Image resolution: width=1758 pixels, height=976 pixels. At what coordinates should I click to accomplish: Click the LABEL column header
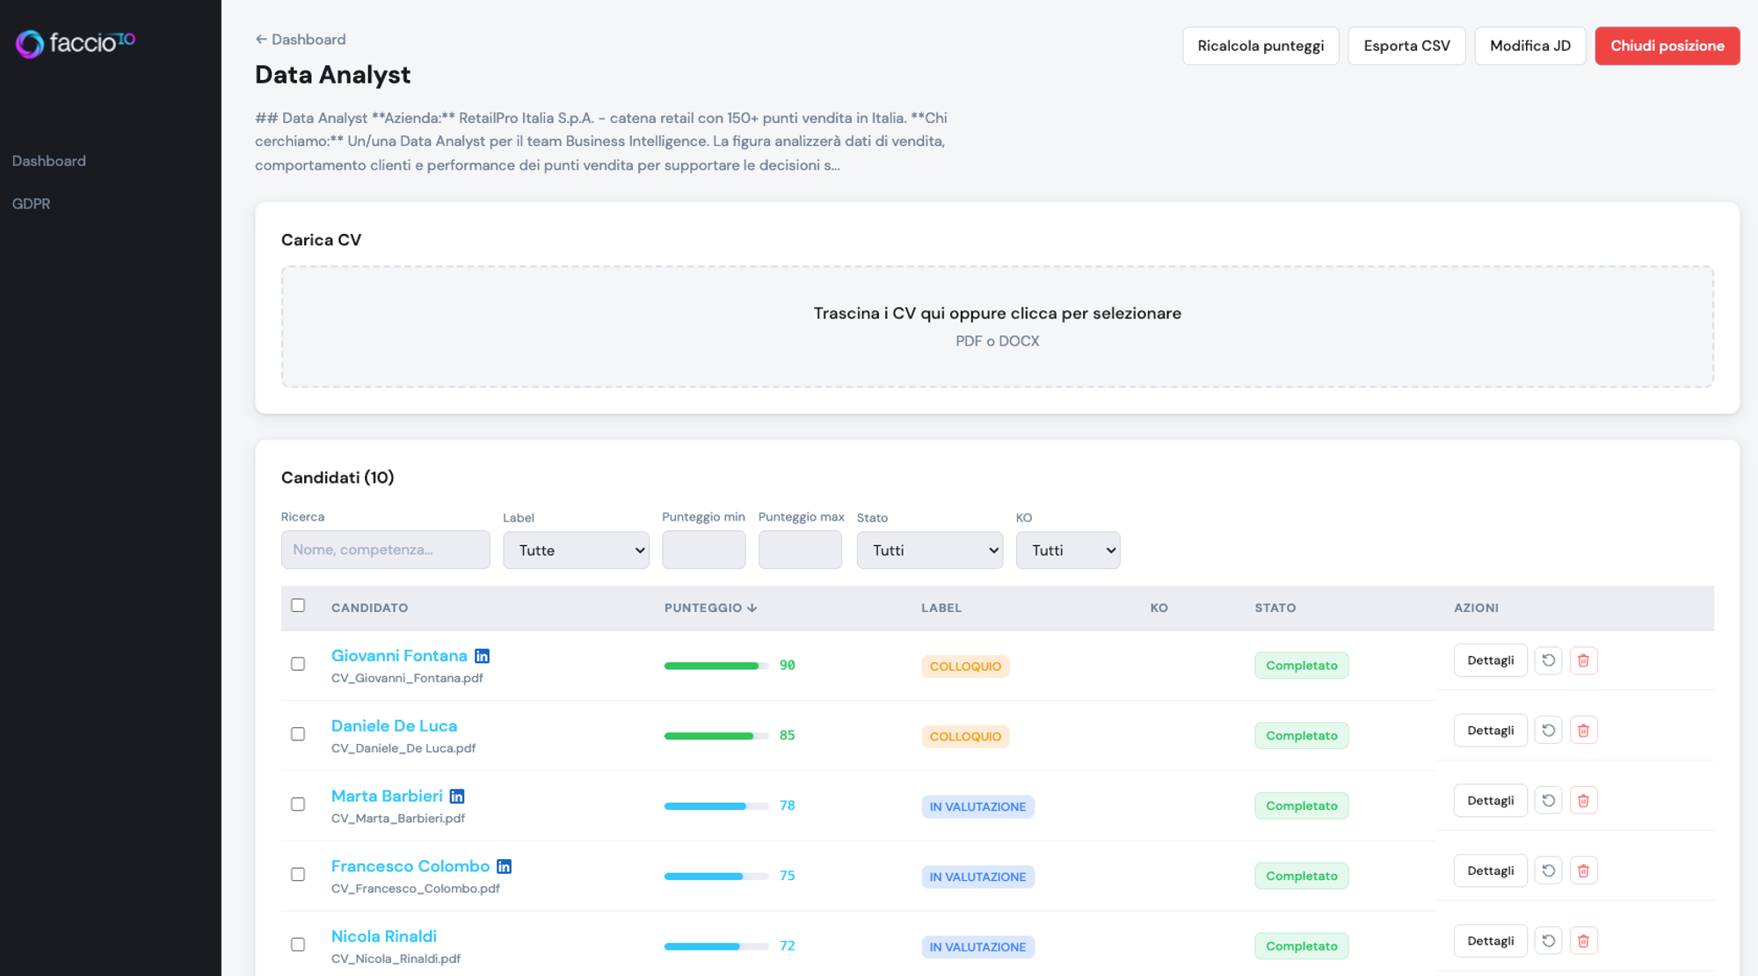[x=941, y=608]
